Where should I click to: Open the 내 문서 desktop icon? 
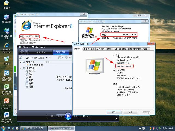pyautogui.click(x=7, y=4)
